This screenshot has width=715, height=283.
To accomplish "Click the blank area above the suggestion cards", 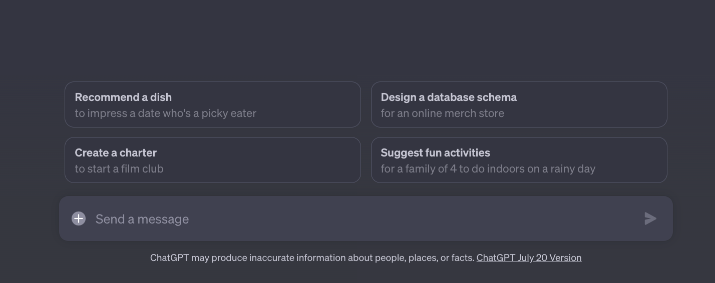I will 357,40.
